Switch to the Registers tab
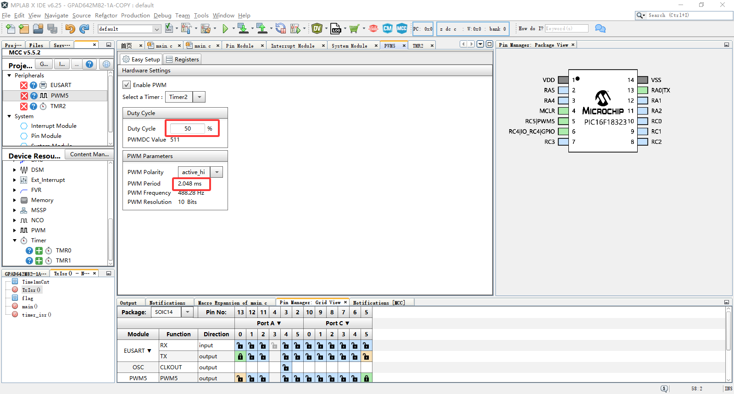 [x=182, y=60]
